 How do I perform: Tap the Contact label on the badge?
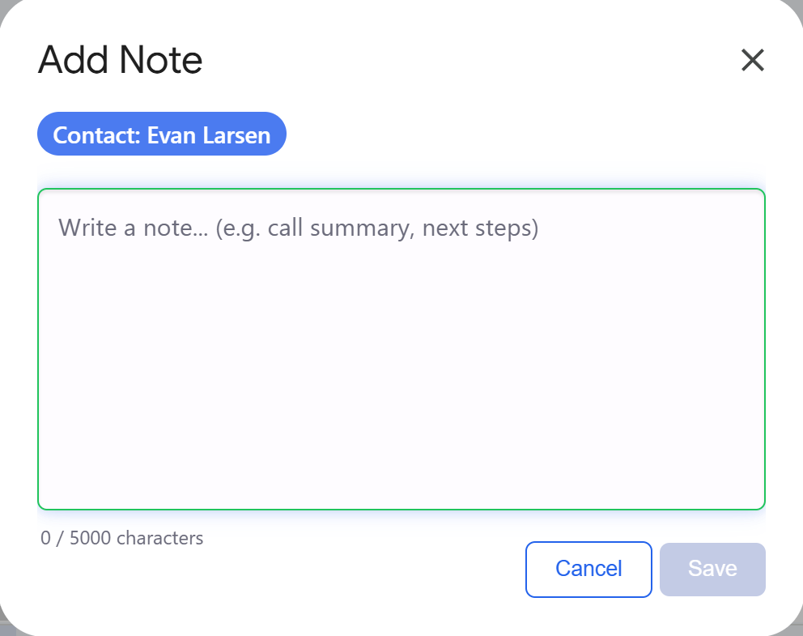point(91,134)
